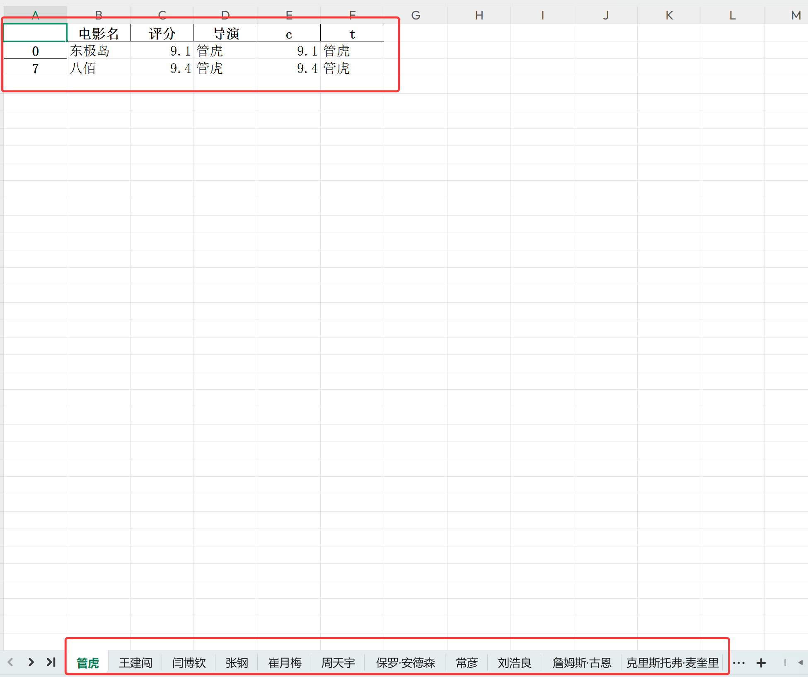This screenshot has height=677, width=808.
Task: Jump to the last sheet tab arrow
Action: point(51,662)
